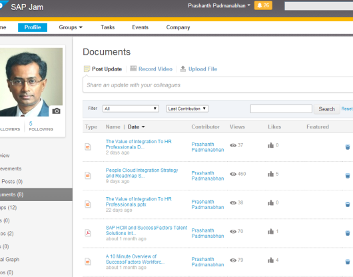
Task: Like the 10 Minute Overview document
Action: [x=270, y=260]
